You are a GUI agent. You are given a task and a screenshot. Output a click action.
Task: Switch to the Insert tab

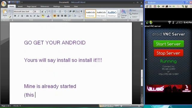20,6
